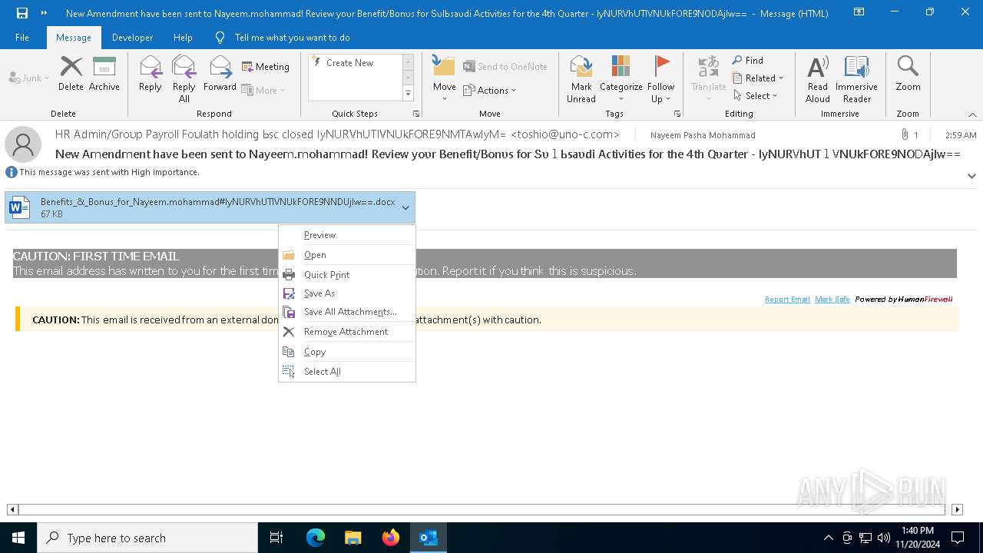This screenshot has width=983, height=553.
Task: Click the volume speaker tray icon
Action: click(884, 538)
